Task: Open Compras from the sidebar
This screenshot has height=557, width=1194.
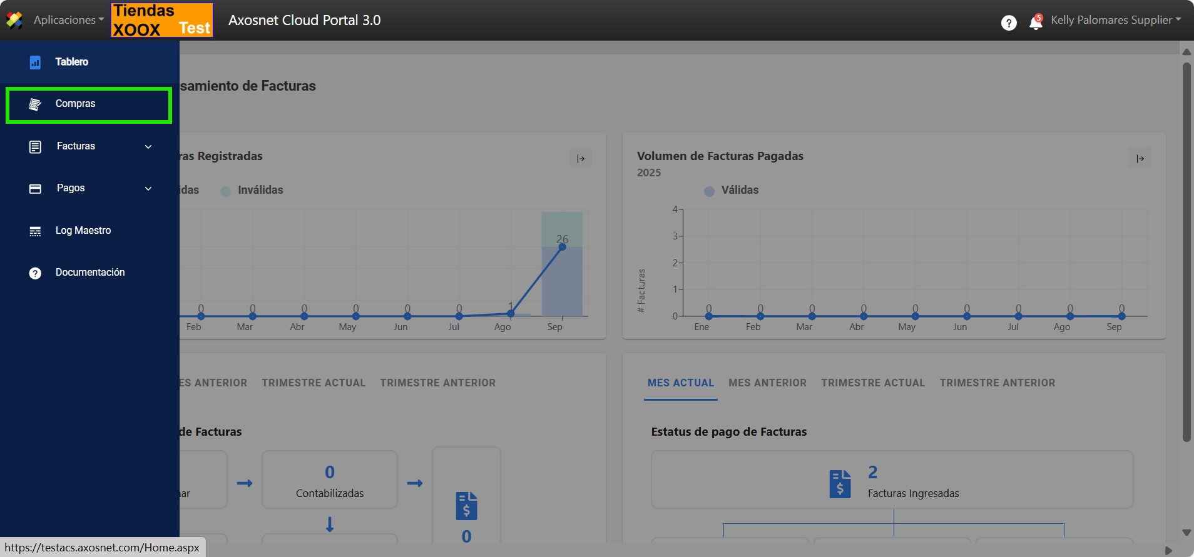Action: (75, 104)
